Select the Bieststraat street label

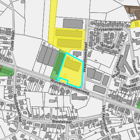62,122
